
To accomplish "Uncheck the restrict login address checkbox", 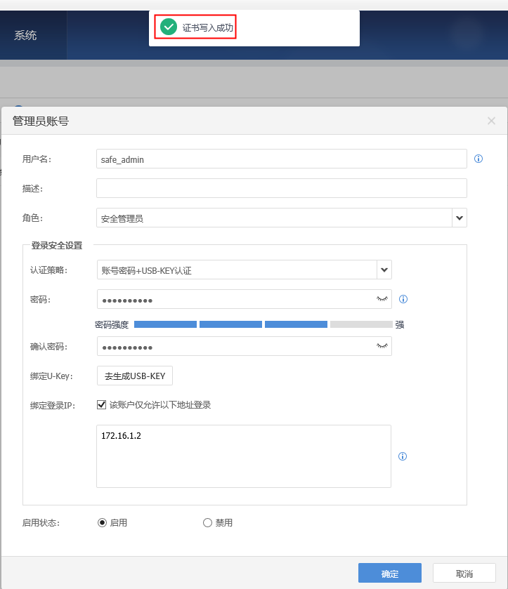I will click(101, 405).
